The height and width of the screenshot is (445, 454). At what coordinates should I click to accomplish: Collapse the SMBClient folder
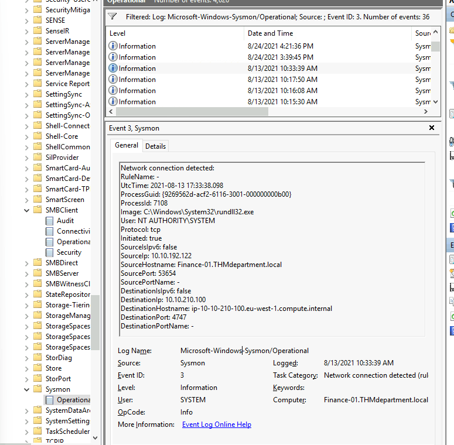pos(26,210)
